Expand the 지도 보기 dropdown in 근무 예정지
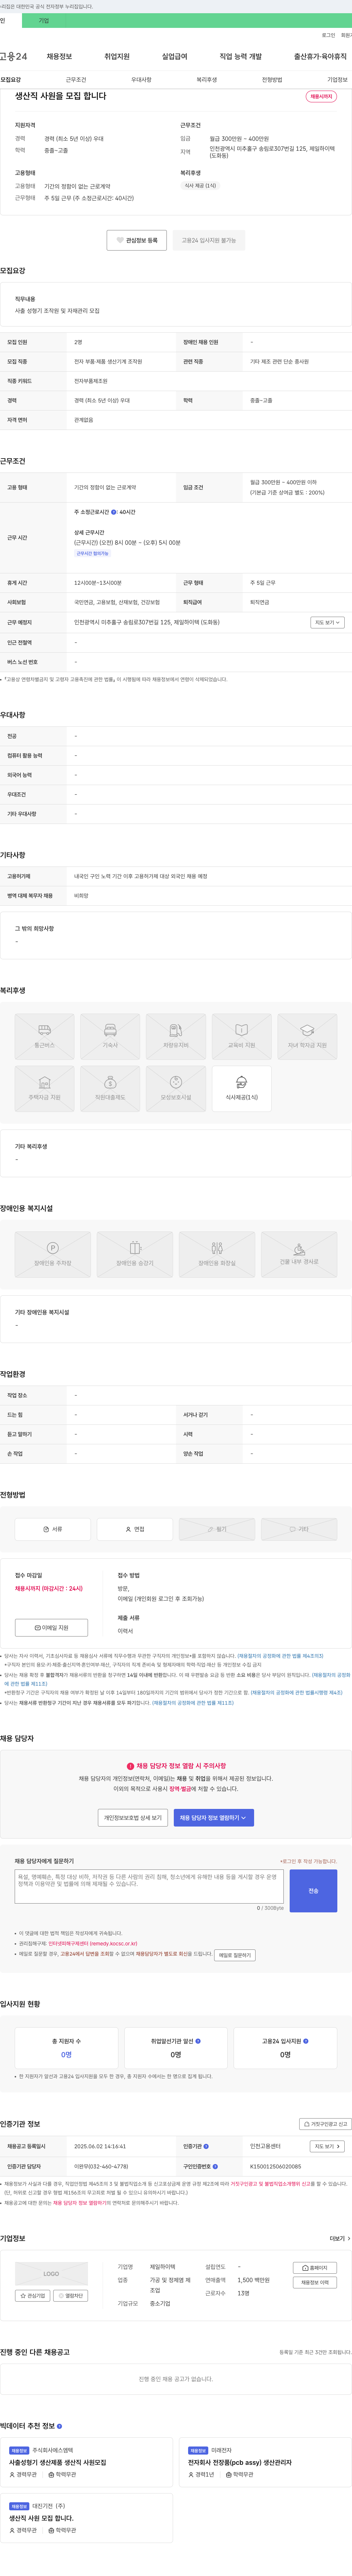This screenshot has width=352, height=2576. (327, 622)
